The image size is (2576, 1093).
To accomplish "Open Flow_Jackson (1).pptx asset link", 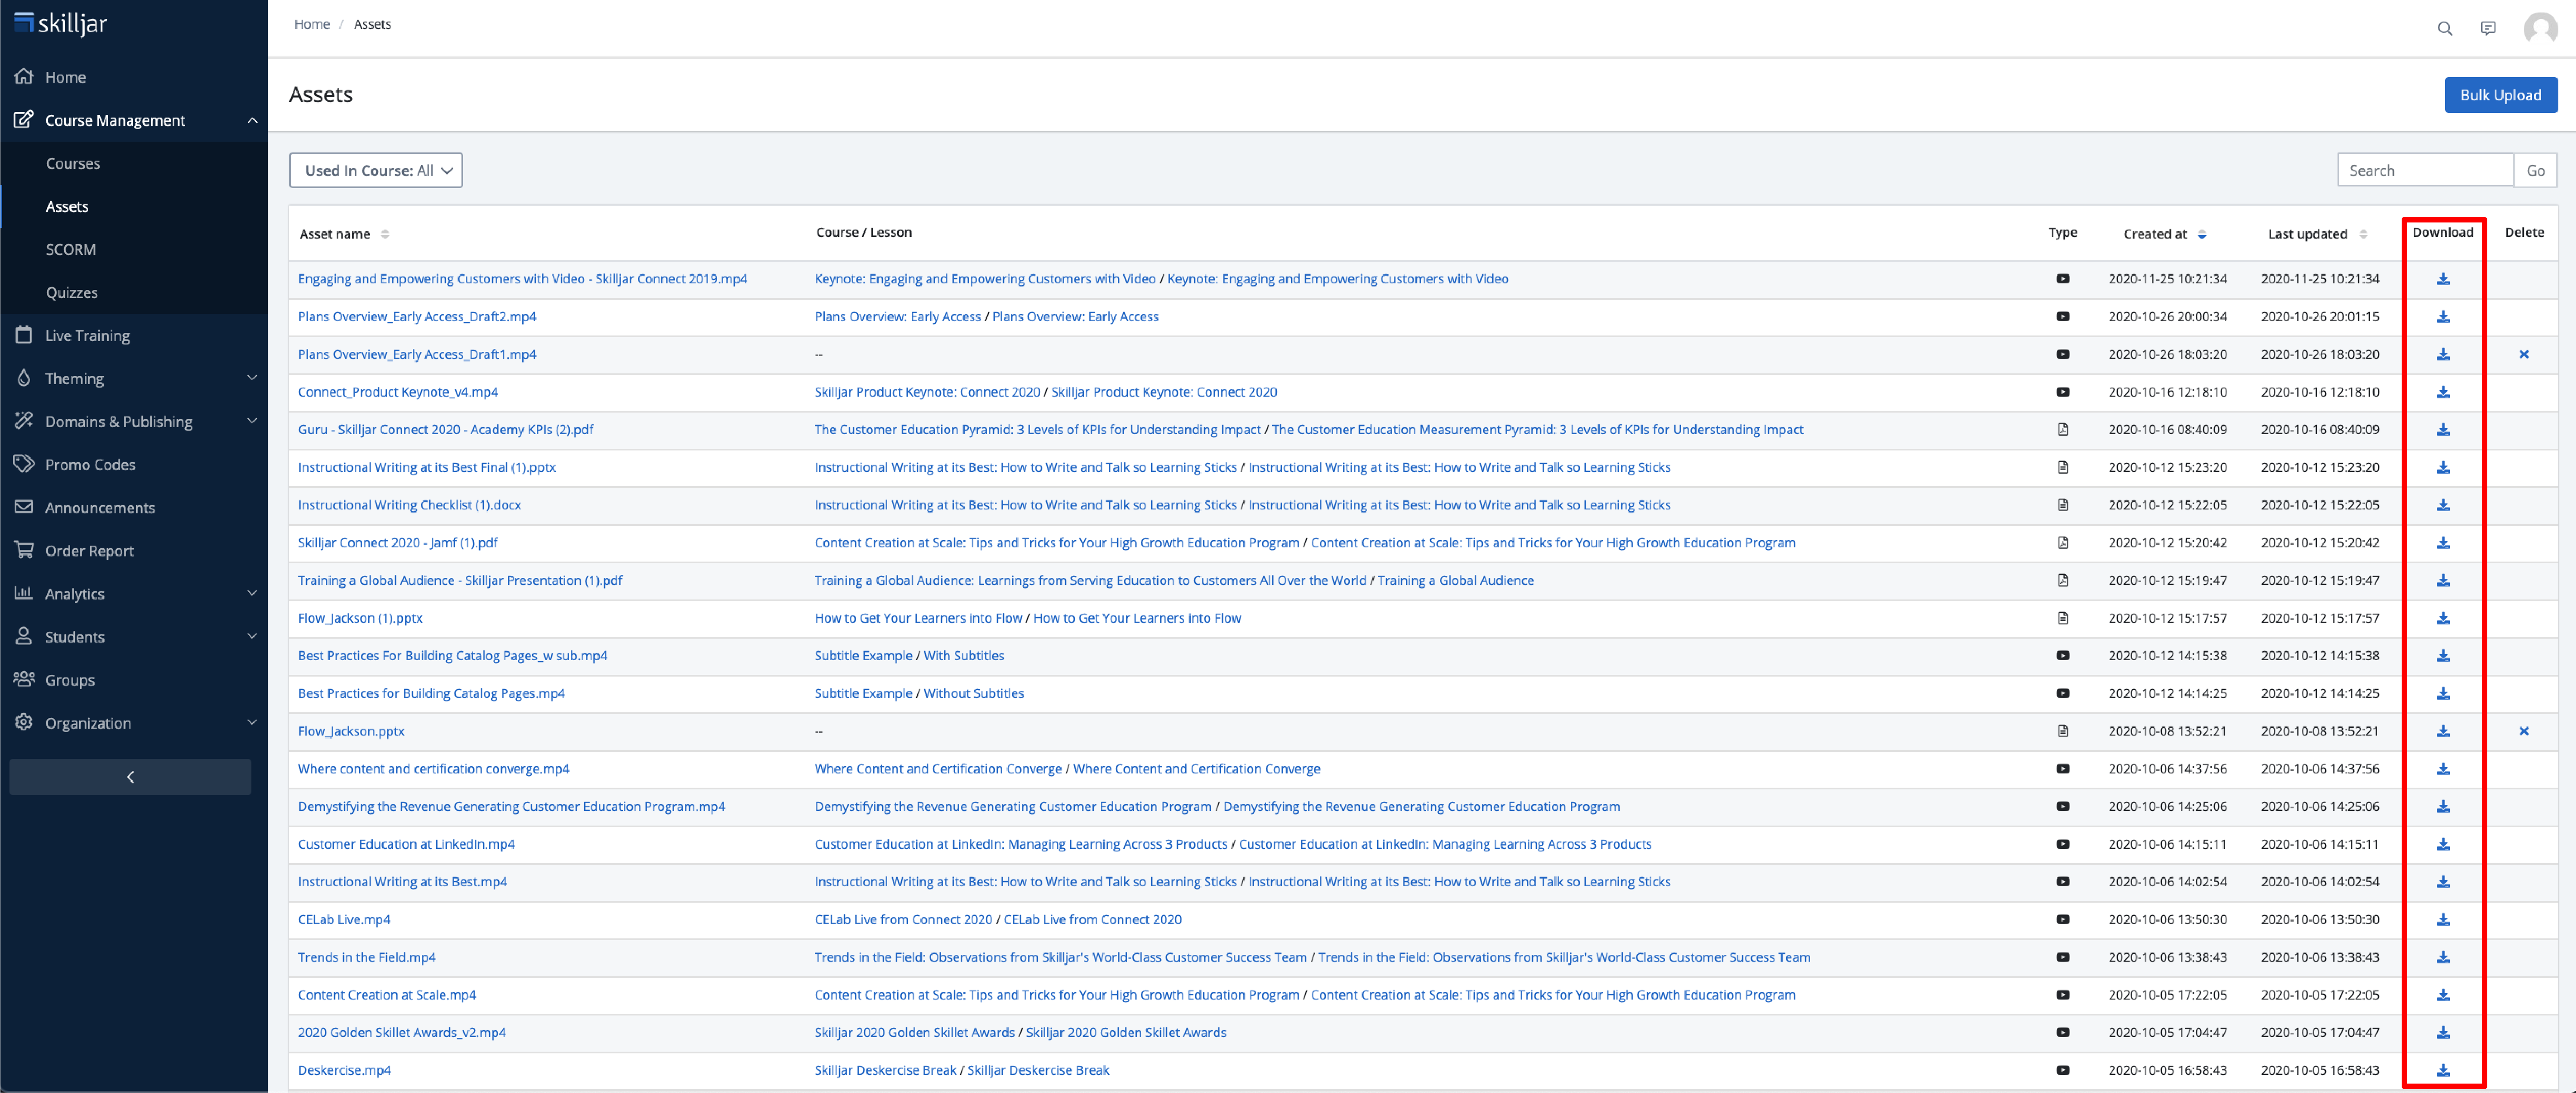I will [x=360, y=618].
